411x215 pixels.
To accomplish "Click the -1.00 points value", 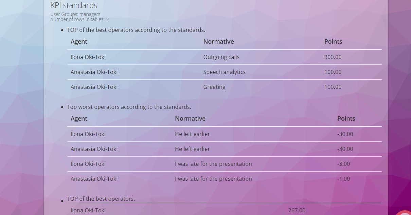I will click(343, 179).
